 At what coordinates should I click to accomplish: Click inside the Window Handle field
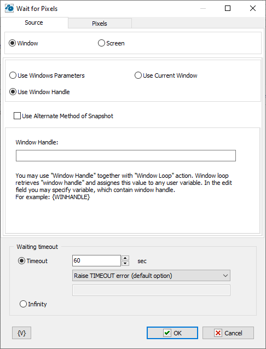(x=126, y=155)
